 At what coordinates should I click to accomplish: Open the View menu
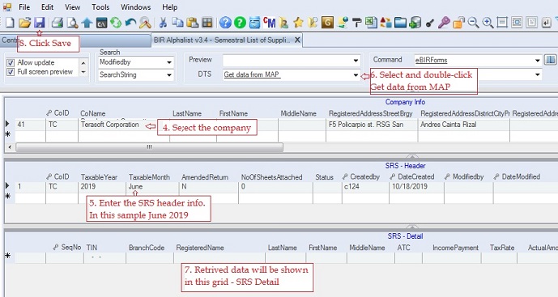(x=73, y=7)
